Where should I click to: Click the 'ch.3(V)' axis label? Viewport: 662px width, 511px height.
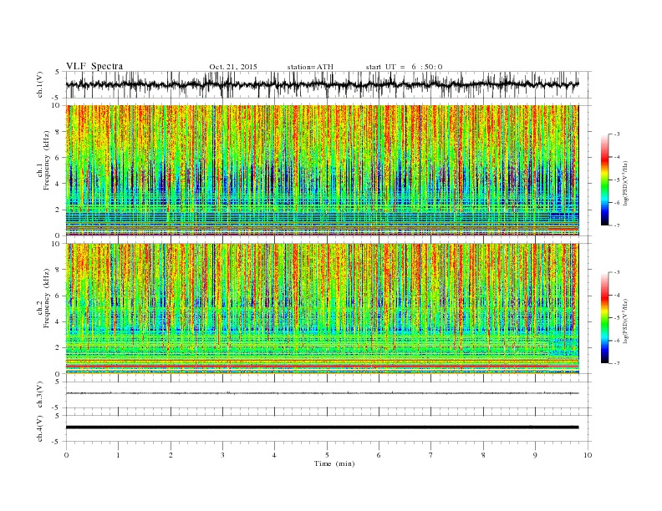(x=40, y=395)
